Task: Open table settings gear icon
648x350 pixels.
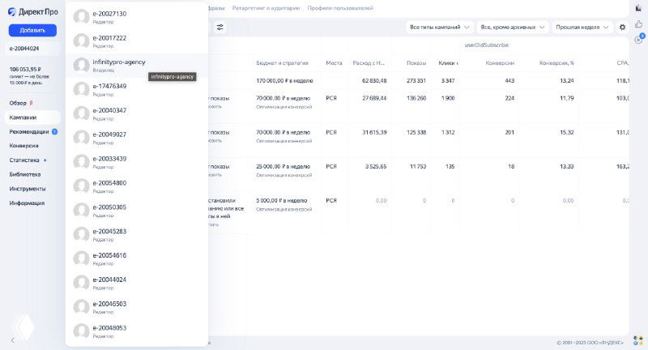Action: pyautogui.click(x=623, y=27)
